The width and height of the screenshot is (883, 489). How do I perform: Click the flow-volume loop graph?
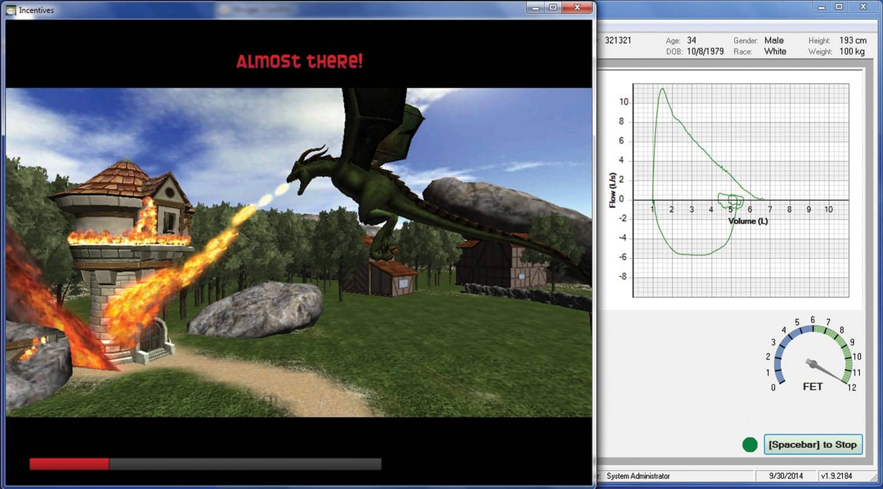[x=740, y=190]
